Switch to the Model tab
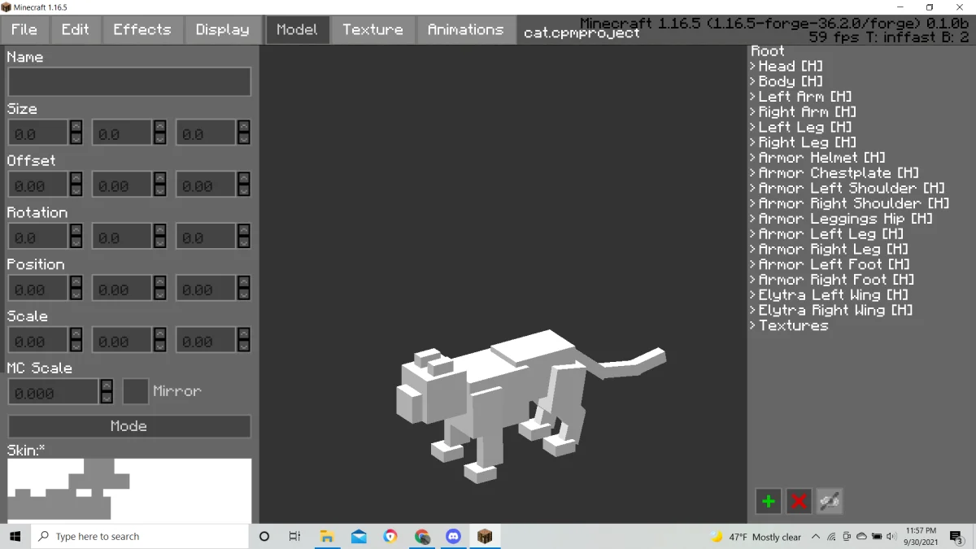This screenshot has height=549, width=976. point(298,30)
